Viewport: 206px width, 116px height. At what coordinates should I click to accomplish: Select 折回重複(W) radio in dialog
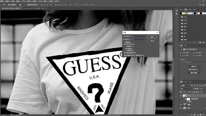tap(125, 51)
